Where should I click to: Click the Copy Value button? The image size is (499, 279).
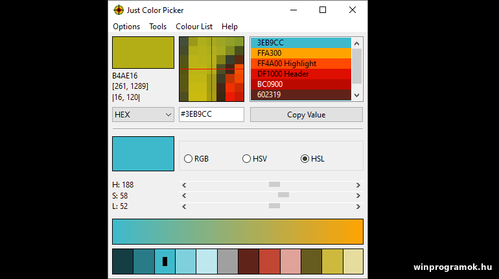[x=306, y=115]
